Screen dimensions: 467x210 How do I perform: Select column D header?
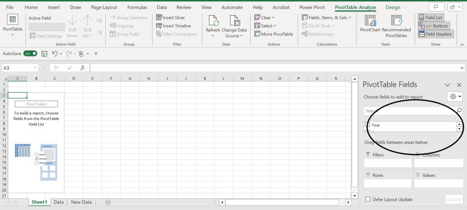74,78
